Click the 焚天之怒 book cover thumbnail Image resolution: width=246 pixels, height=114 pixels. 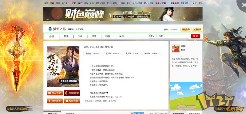63,66
